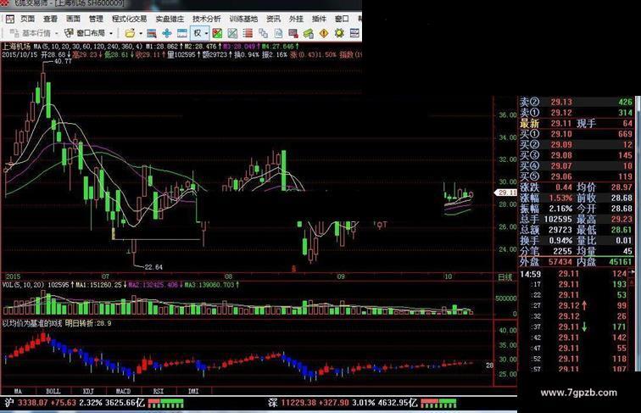Toggle the 权 price adjustment button
The width and height of the screenshot is (641, 413).
198,33
